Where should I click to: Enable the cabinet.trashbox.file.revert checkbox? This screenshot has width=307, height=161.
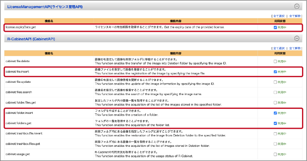(275, 133)
